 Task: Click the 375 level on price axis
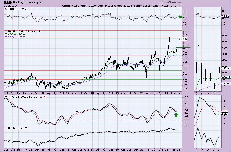pos(185,55)
